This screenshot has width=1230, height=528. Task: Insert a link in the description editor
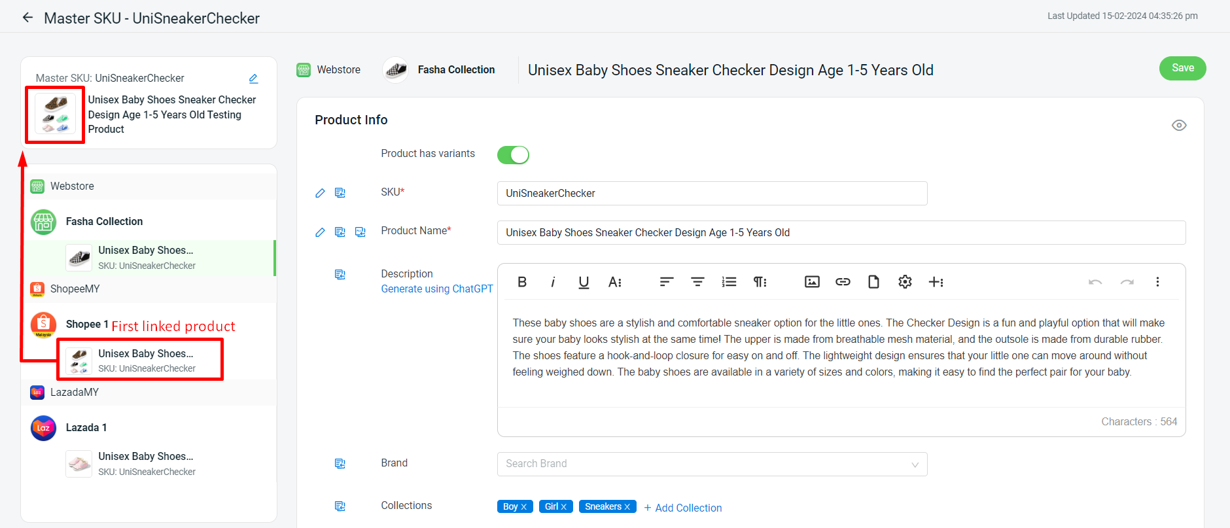point(843,282)
